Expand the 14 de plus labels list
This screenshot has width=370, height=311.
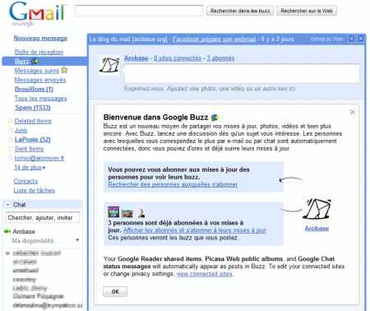(30, 167)
